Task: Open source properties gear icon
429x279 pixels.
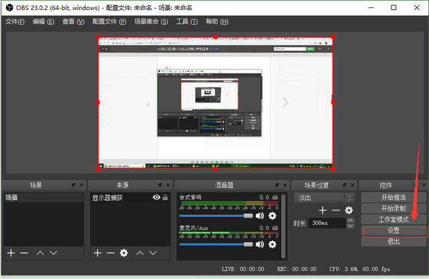Action: click(x=124, y=253)
